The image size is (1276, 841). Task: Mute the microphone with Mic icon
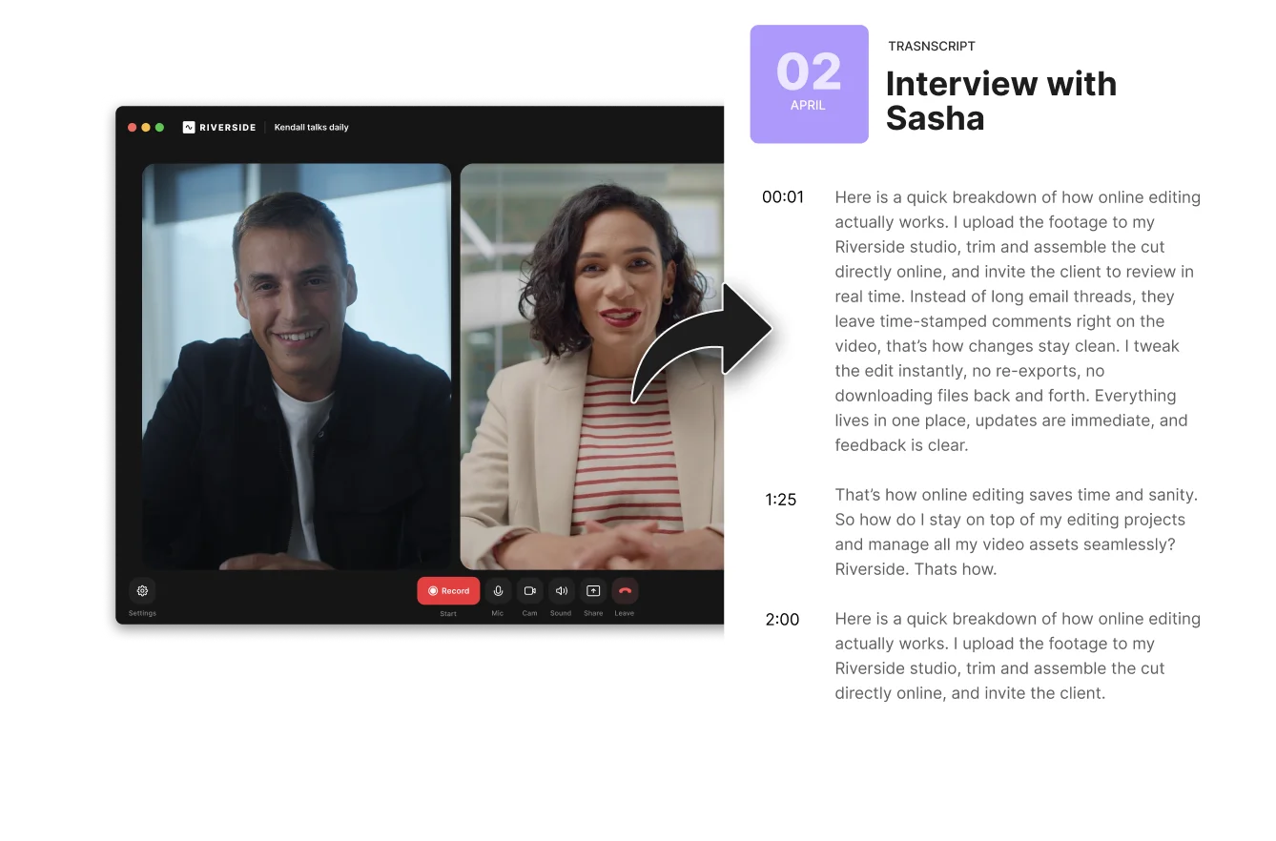click(x=498, y=591)
